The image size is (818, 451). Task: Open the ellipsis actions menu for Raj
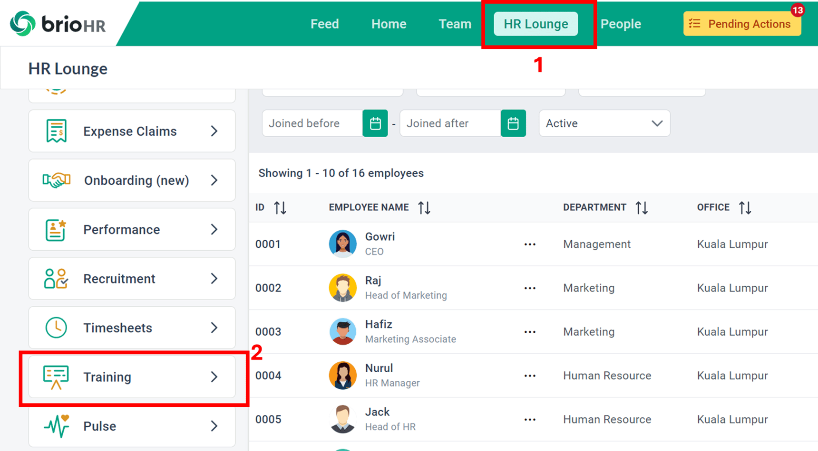pyautogui.click(x=530, y=288)
